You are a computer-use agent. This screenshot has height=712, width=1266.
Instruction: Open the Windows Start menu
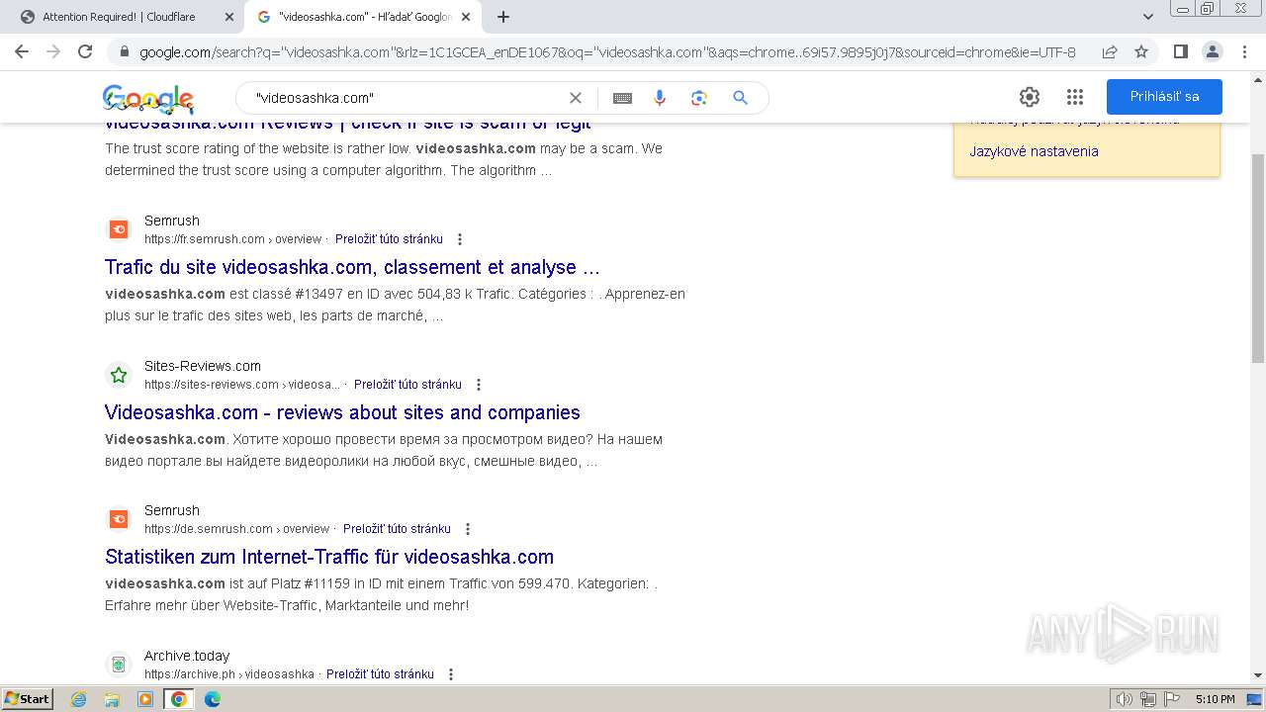pos(28,699)
